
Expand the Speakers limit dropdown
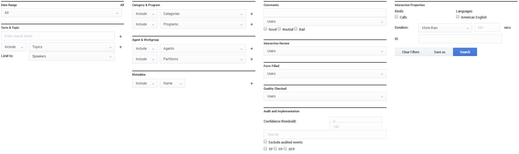pos(72,56)
